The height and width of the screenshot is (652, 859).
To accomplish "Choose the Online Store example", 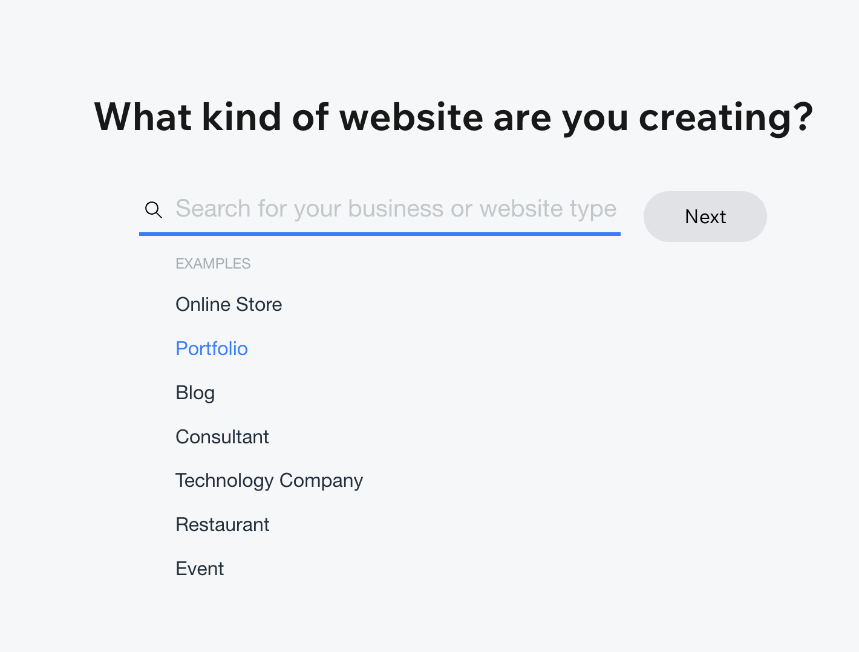I will (x=229, y=304).
